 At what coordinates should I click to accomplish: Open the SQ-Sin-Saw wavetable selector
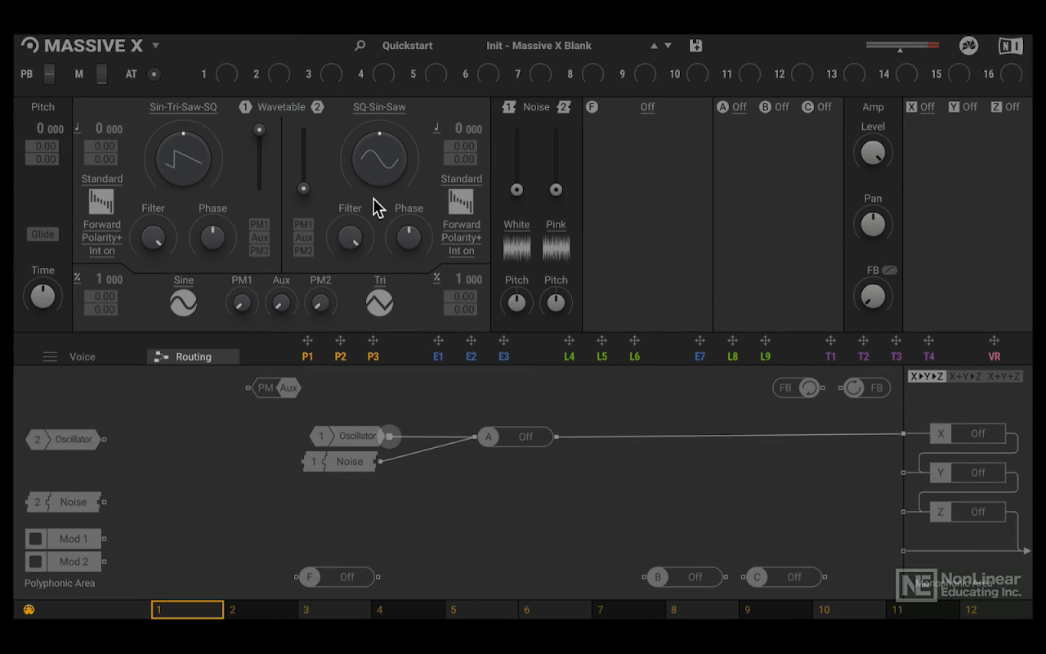379,107
